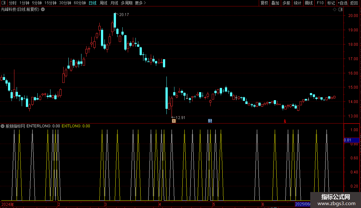Click the 20.00 price axis label
This screenshot has width=361, height=208.
[x=353, y=15]
